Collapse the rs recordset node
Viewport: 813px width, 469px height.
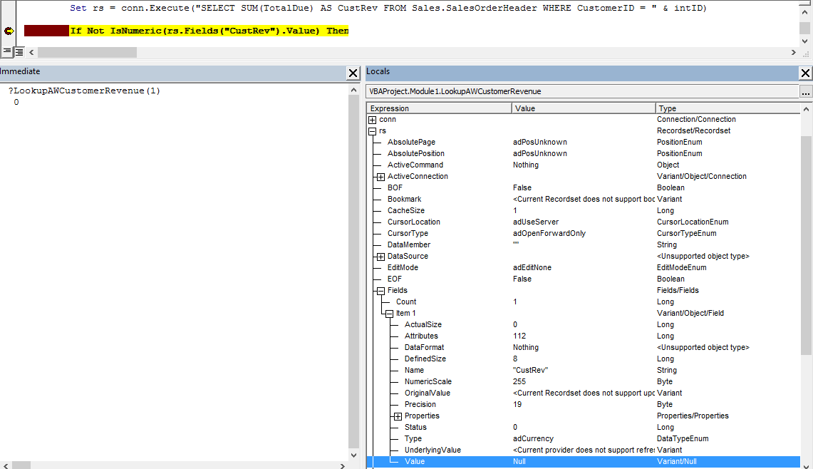372,131
